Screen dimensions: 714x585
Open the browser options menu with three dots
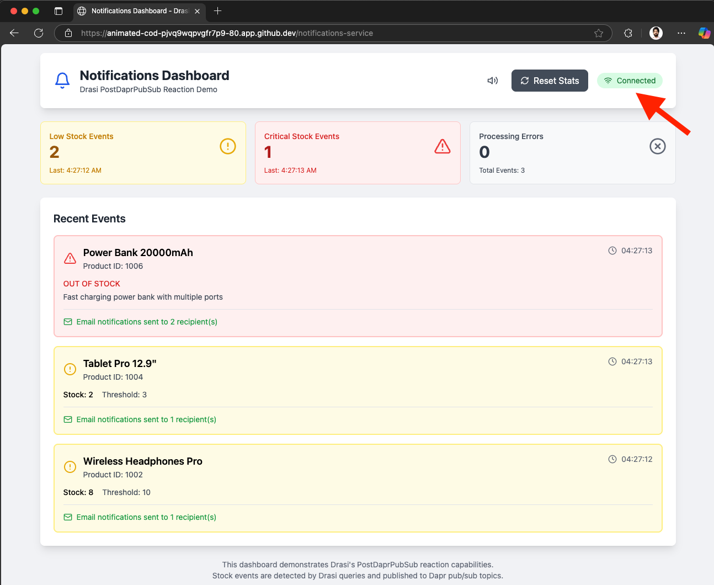tap(681, 33)
